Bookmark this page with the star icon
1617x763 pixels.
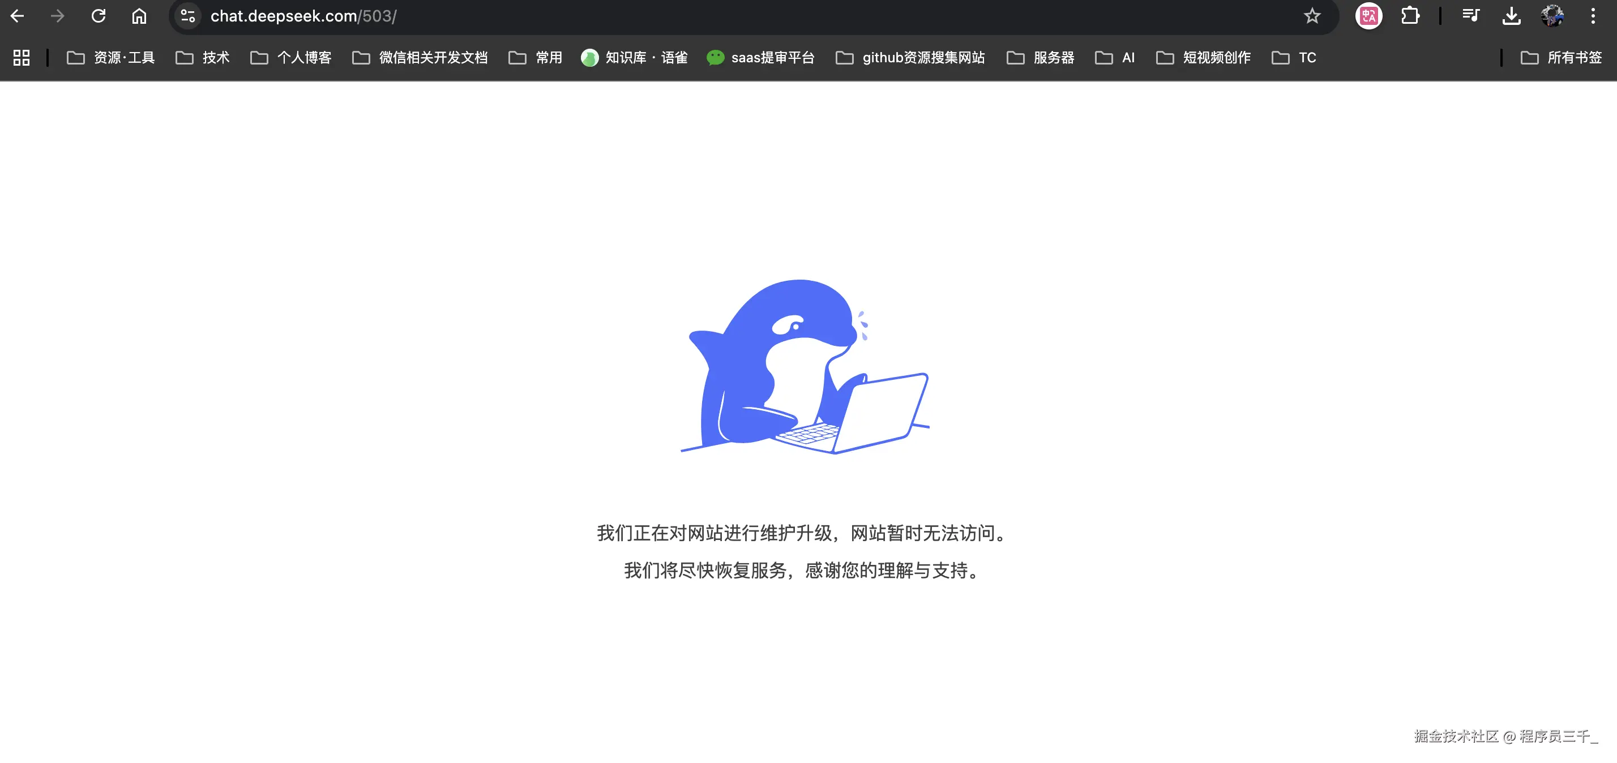pos(1312,16)
